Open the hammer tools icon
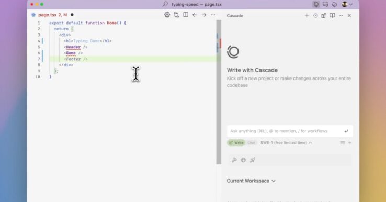Viewport: 386px width, 202px height. pyautogui.click(x=234, y=160)
